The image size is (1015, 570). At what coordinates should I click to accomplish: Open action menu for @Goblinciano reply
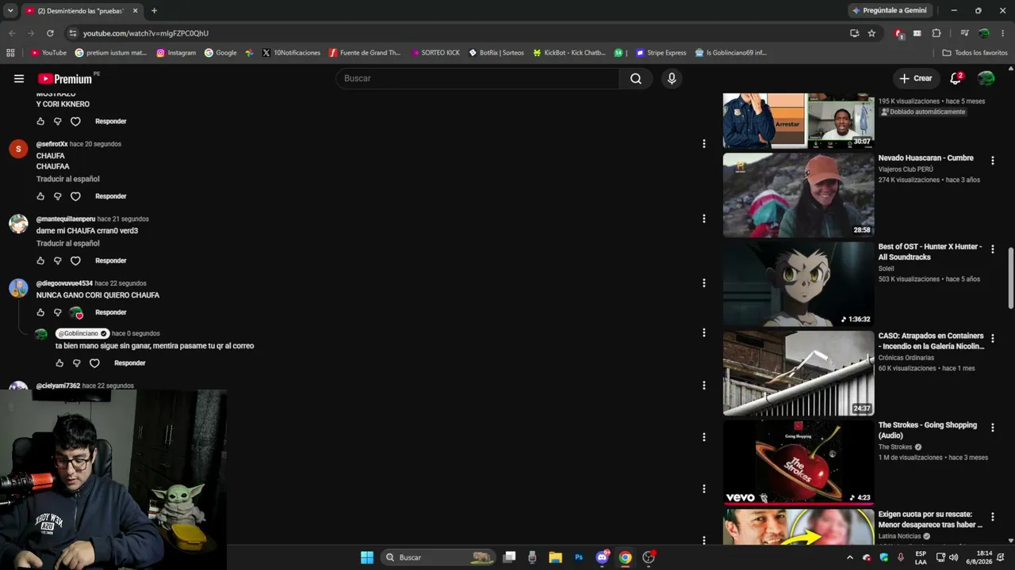[x=703, y=332]
